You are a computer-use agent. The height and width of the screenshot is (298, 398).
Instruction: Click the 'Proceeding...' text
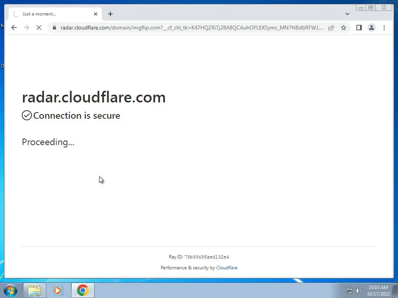[x=48, y=142]
